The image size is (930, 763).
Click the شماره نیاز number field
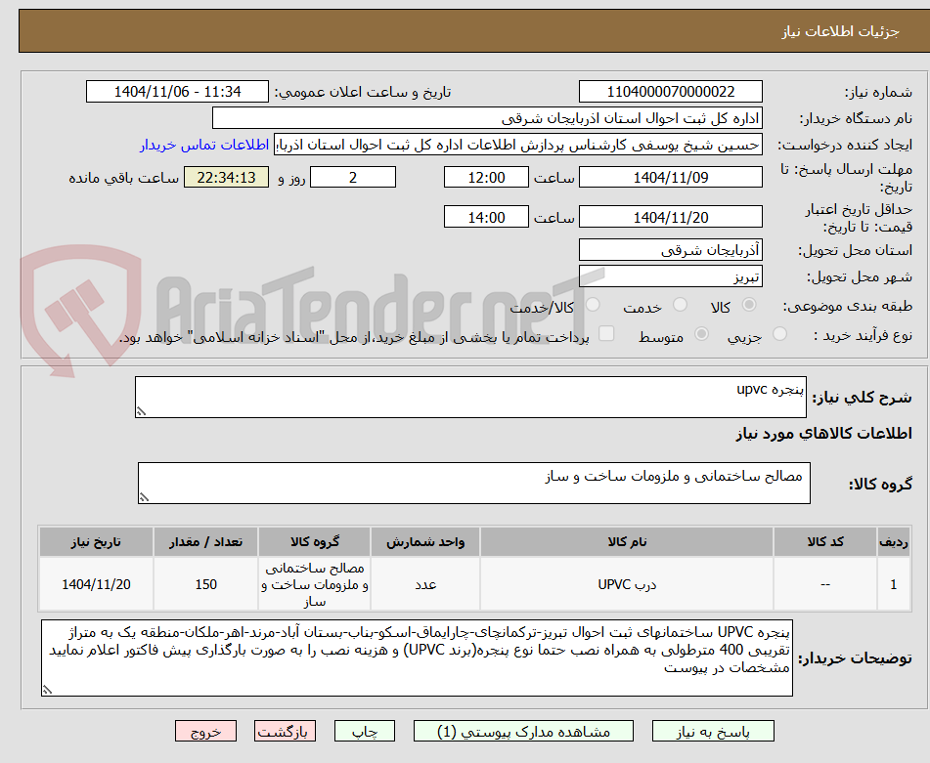[670, 92]
